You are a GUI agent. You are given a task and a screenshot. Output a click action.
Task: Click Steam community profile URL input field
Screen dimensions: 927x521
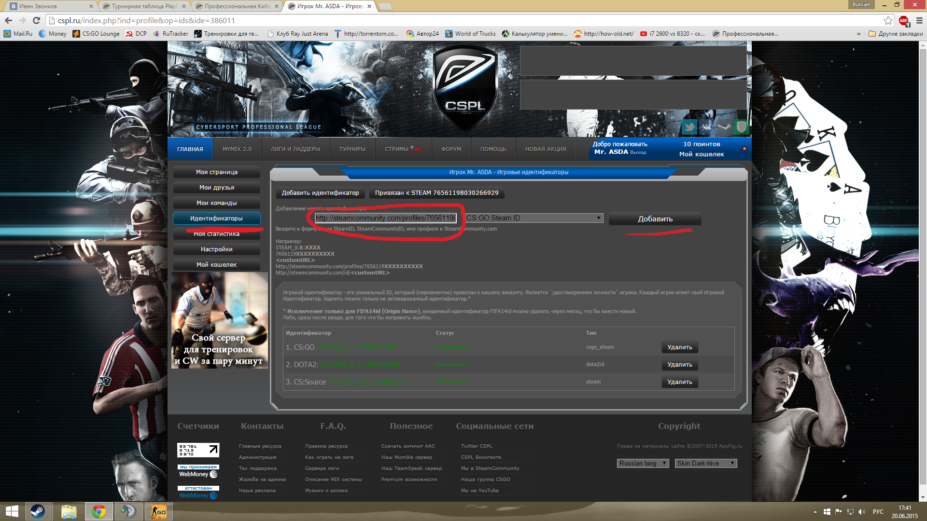click(384, 218)
